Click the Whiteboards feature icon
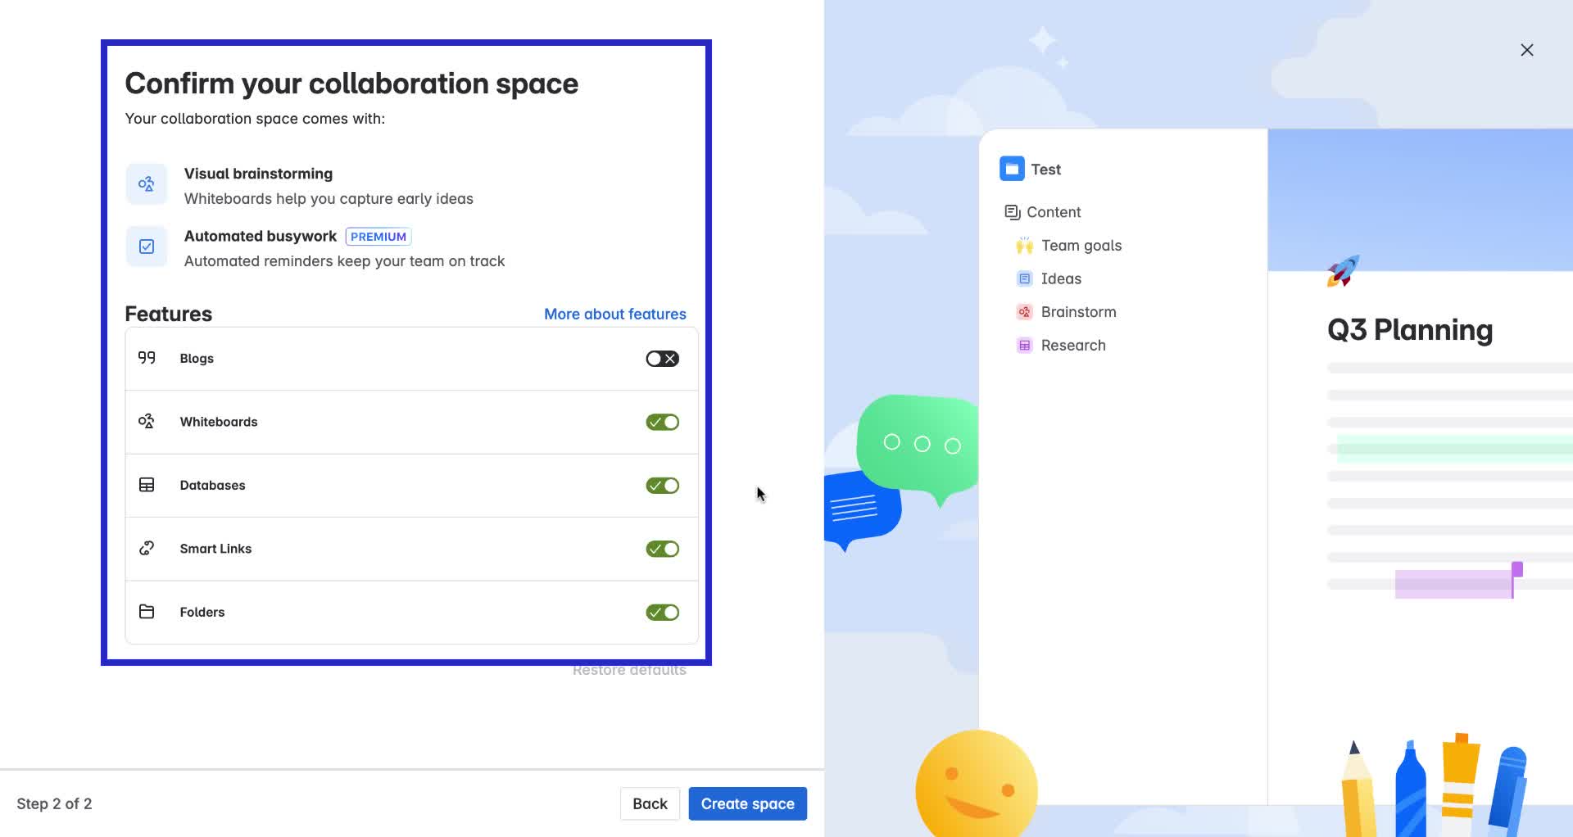 147,421
